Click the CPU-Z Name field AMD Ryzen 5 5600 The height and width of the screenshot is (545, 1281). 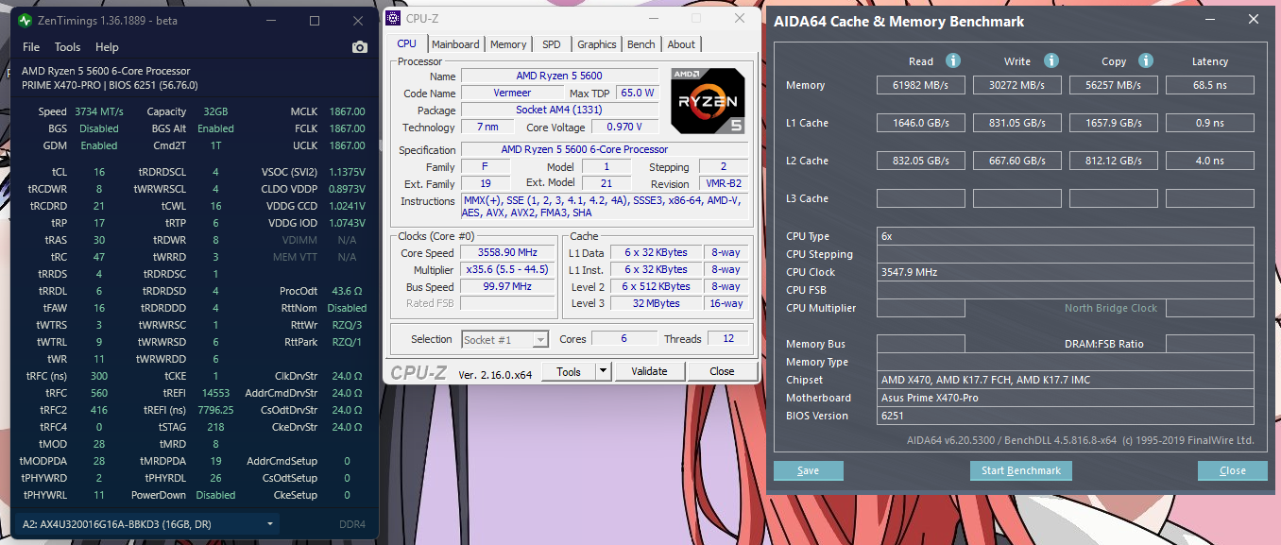(559, 77)
